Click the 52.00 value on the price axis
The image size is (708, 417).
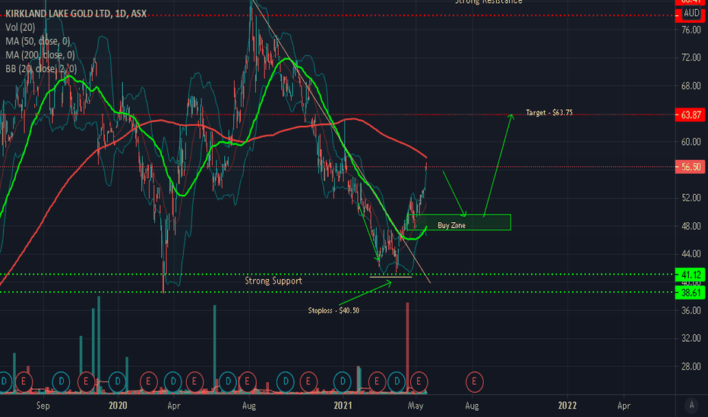(x=691, y=198)
